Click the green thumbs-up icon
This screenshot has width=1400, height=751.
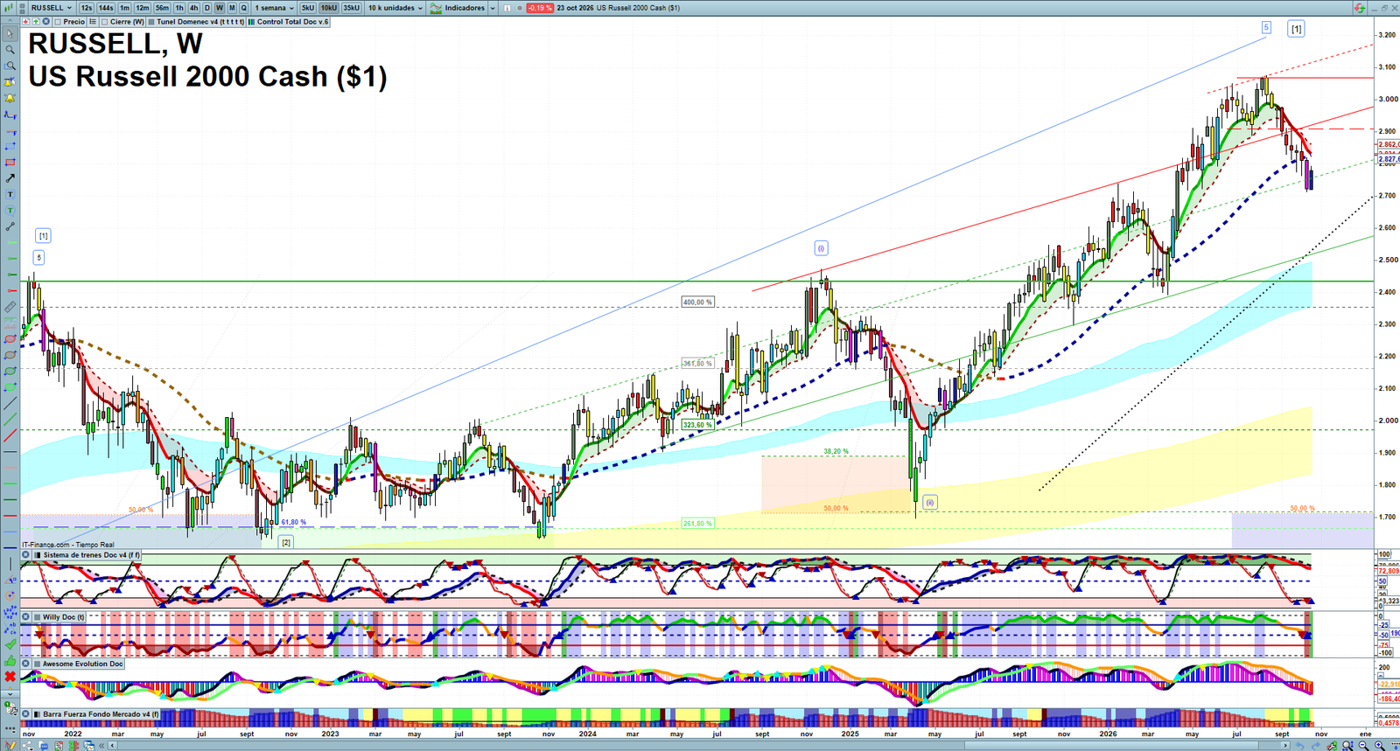coord(10,661)
